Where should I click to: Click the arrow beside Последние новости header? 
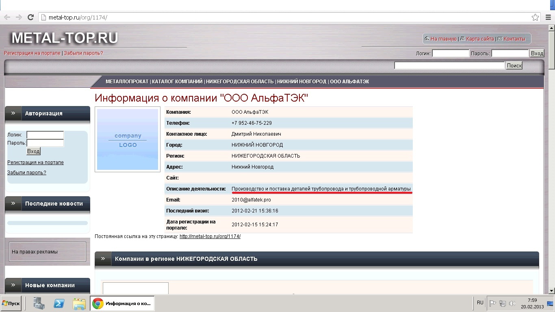[x=13, y=204]
